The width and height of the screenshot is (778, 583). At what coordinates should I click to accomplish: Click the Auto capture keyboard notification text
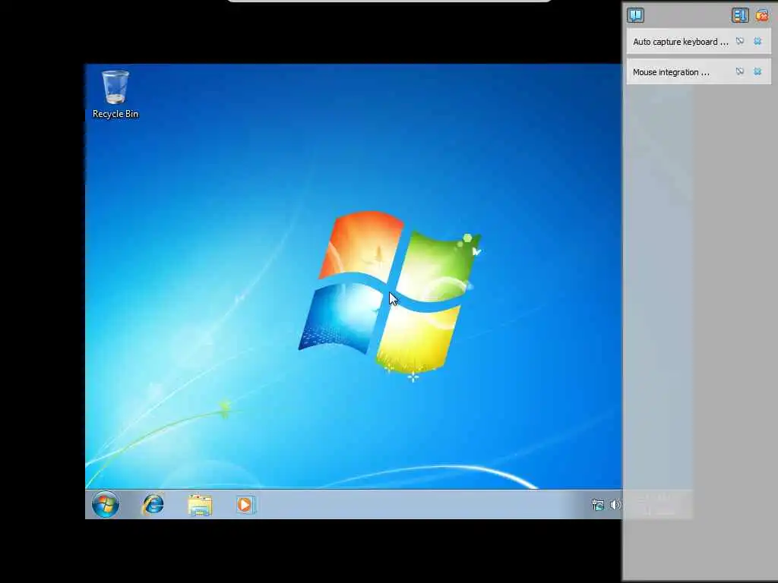click(x=681, y=43)
